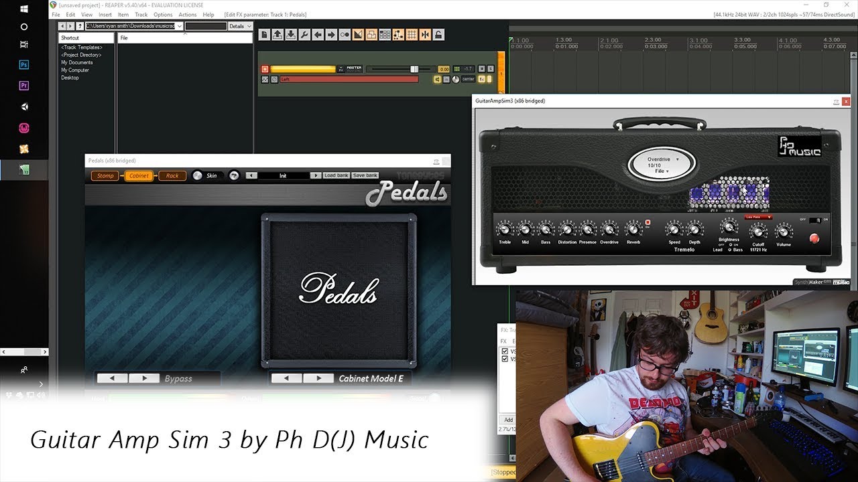This screenshot has width=858, height=482.
Task: Solo the track with S button
Action: click(x=491, y=69)
